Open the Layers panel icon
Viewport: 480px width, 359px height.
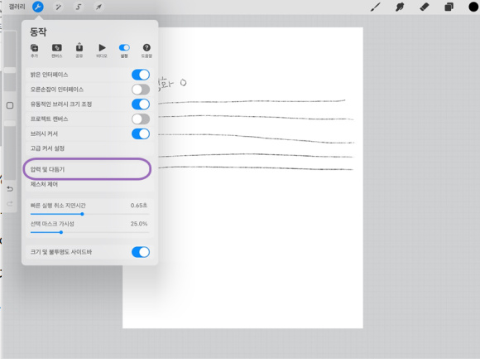(449, 7)
